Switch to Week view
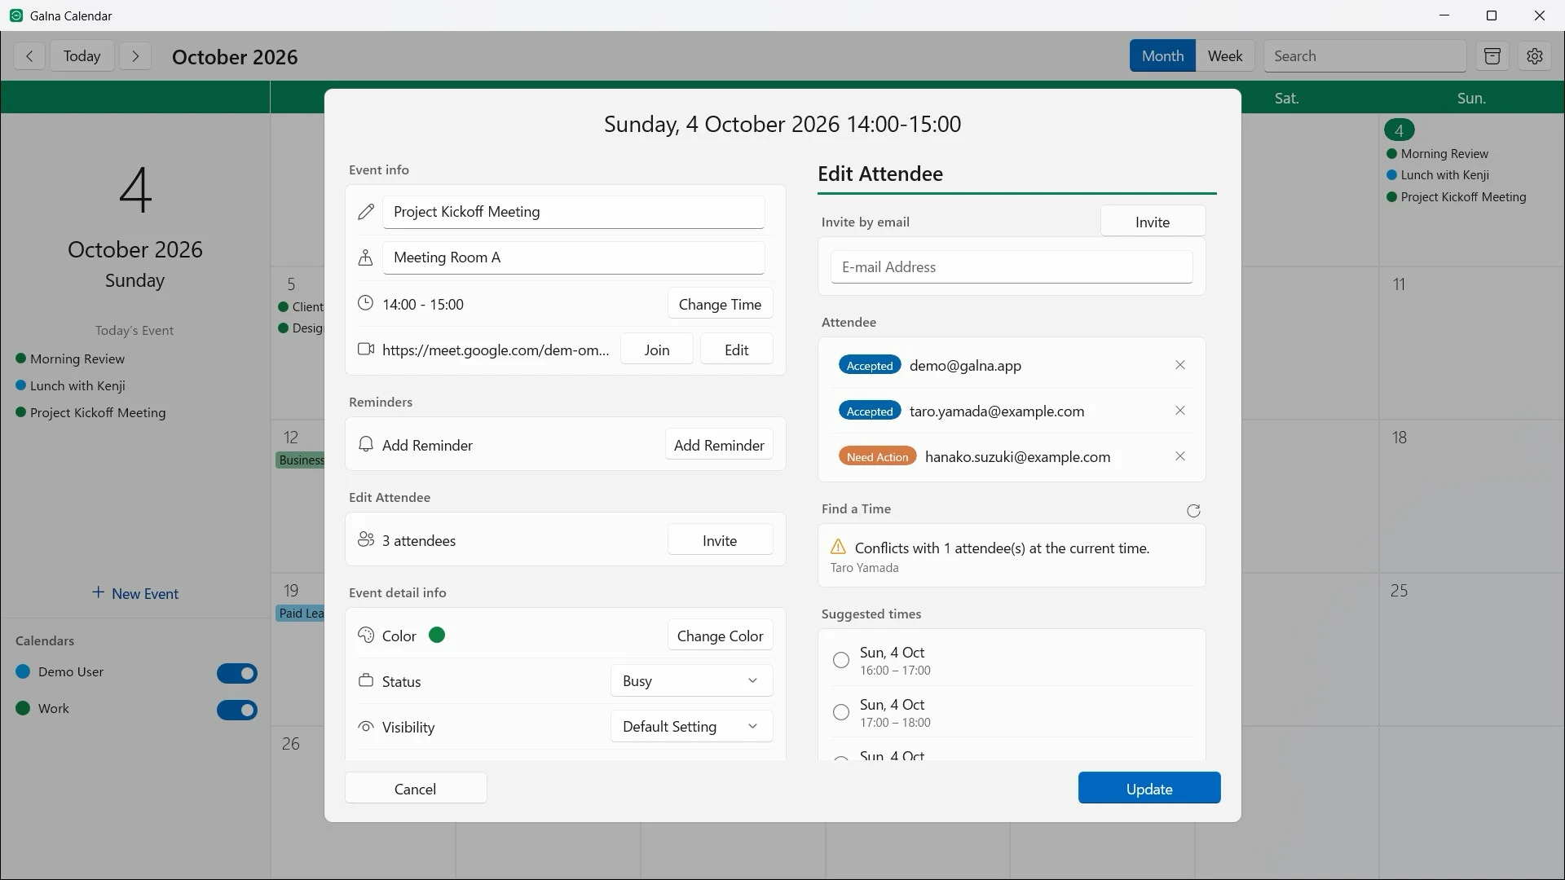 [x=1225, y=55]
